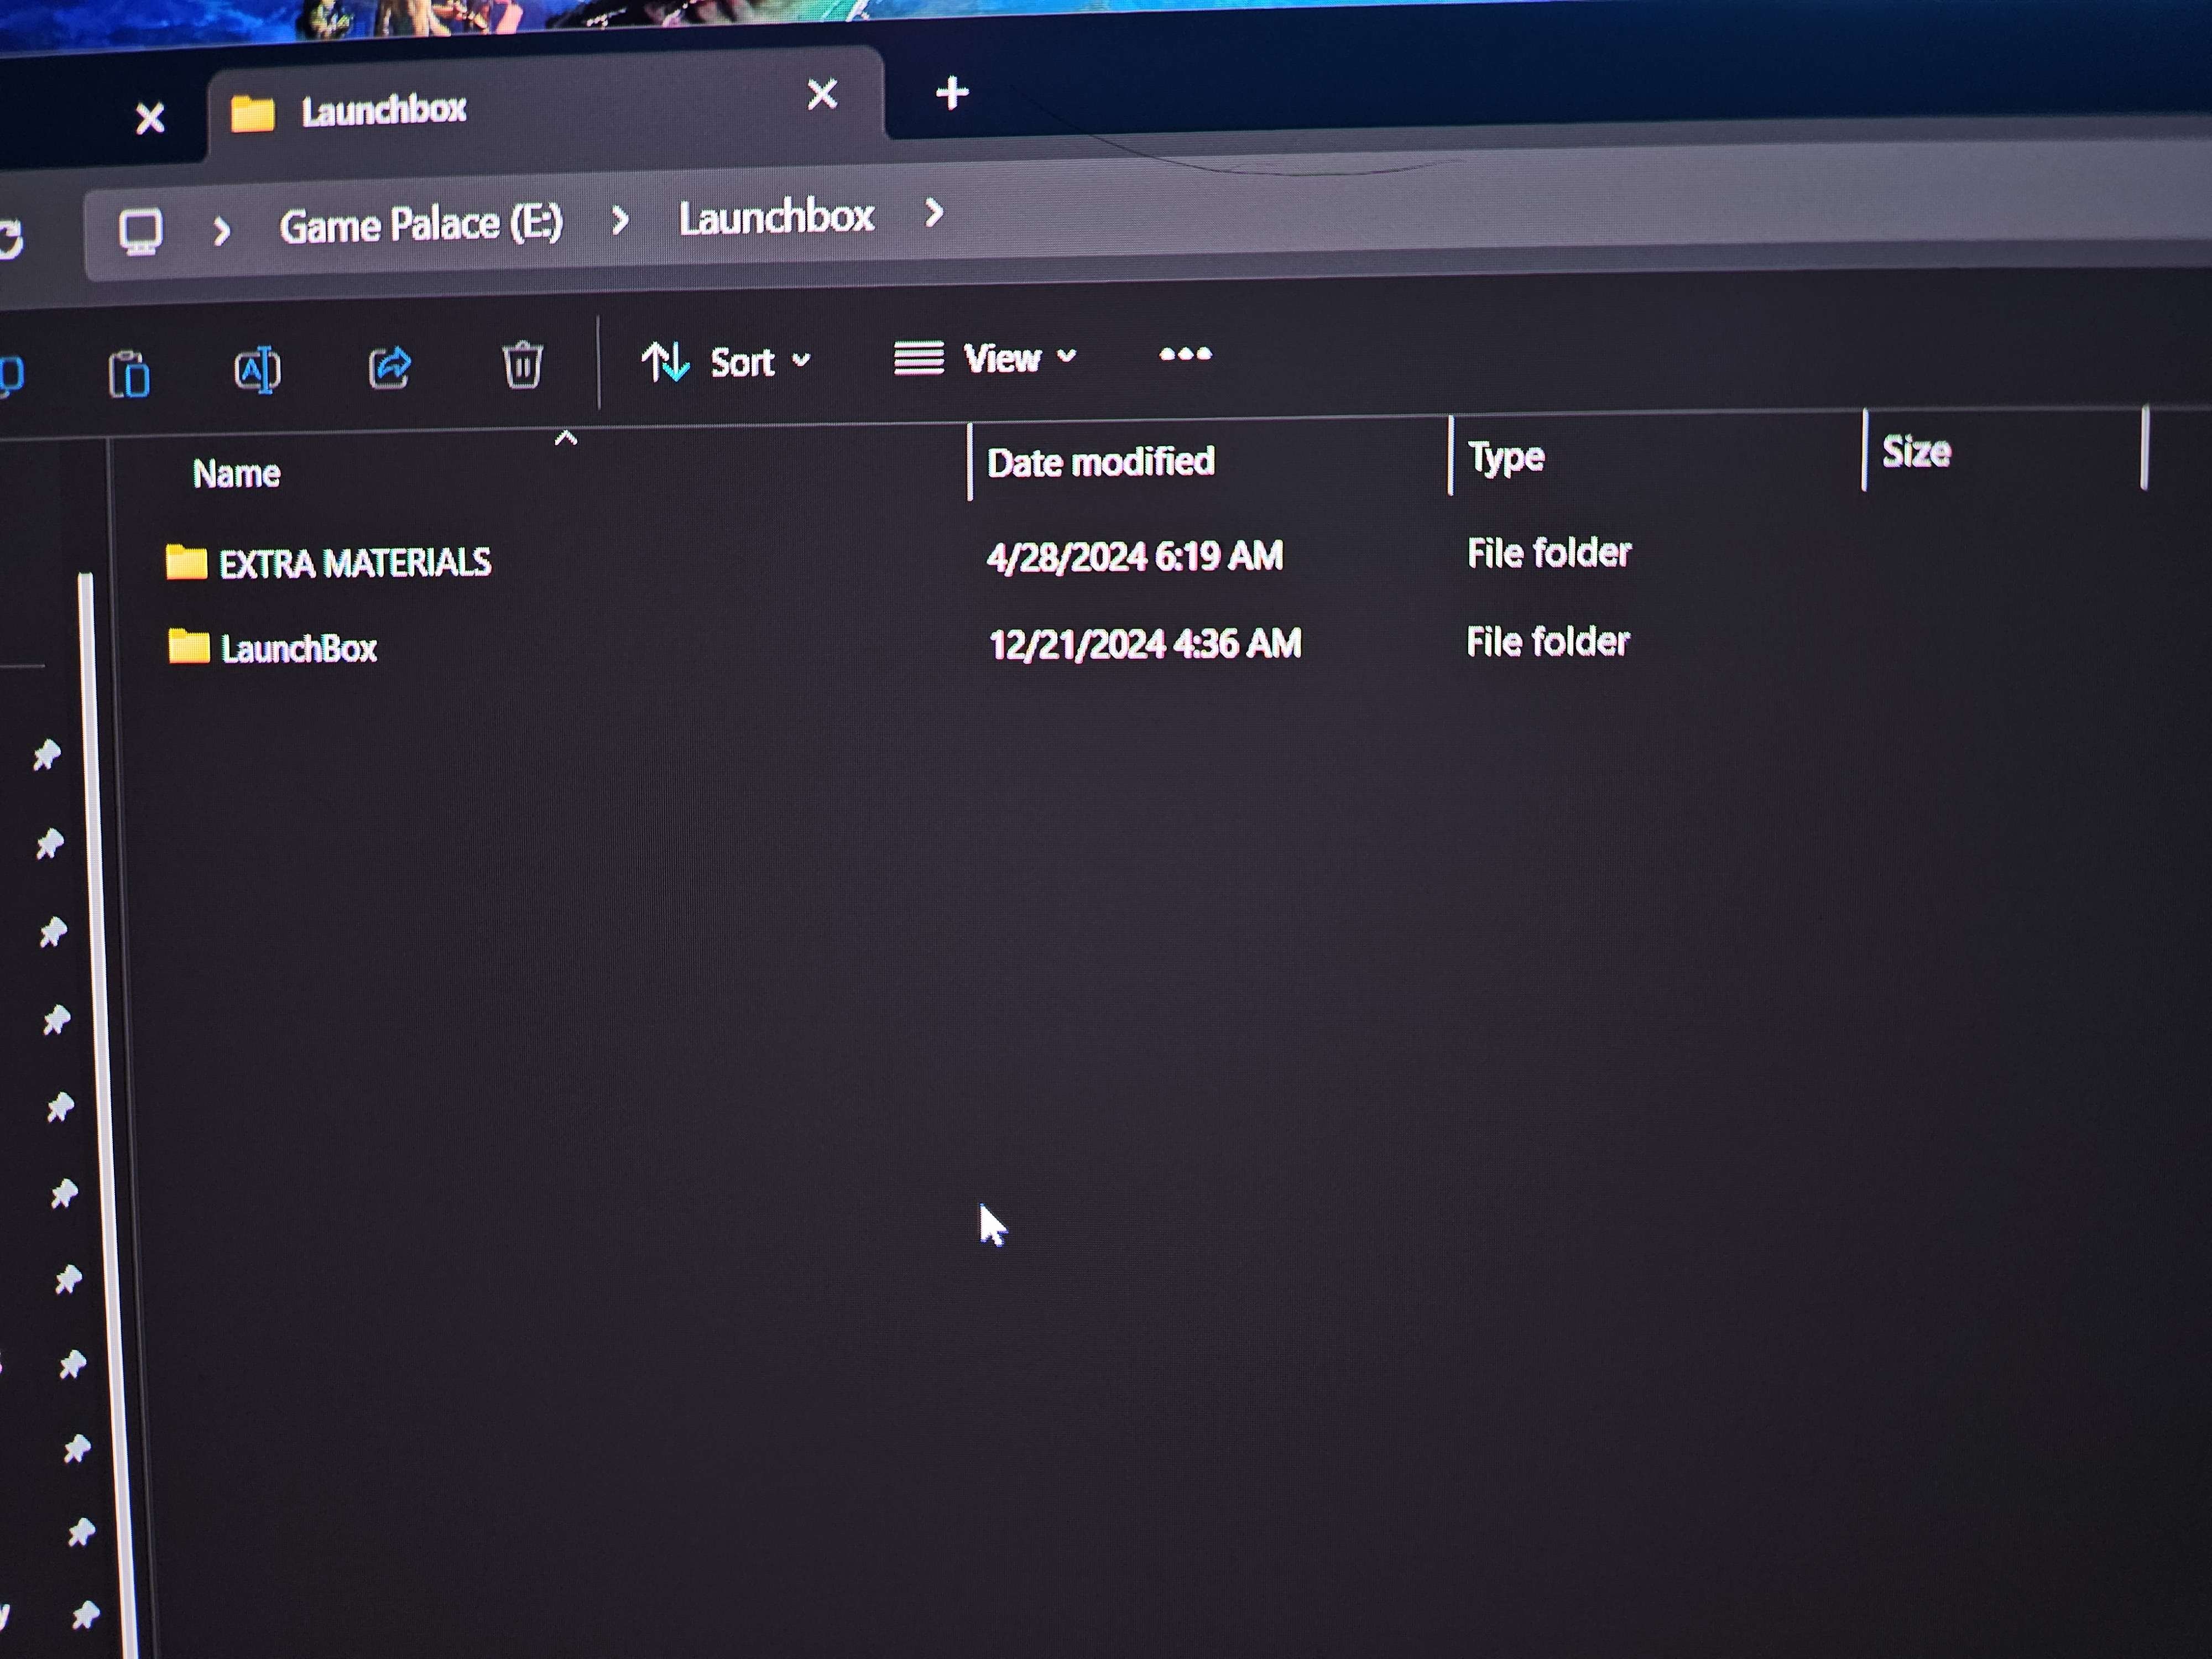Expand chevron after the This PC icon
This screenshot has width=2212, height=1659.
tap(222, 231)
